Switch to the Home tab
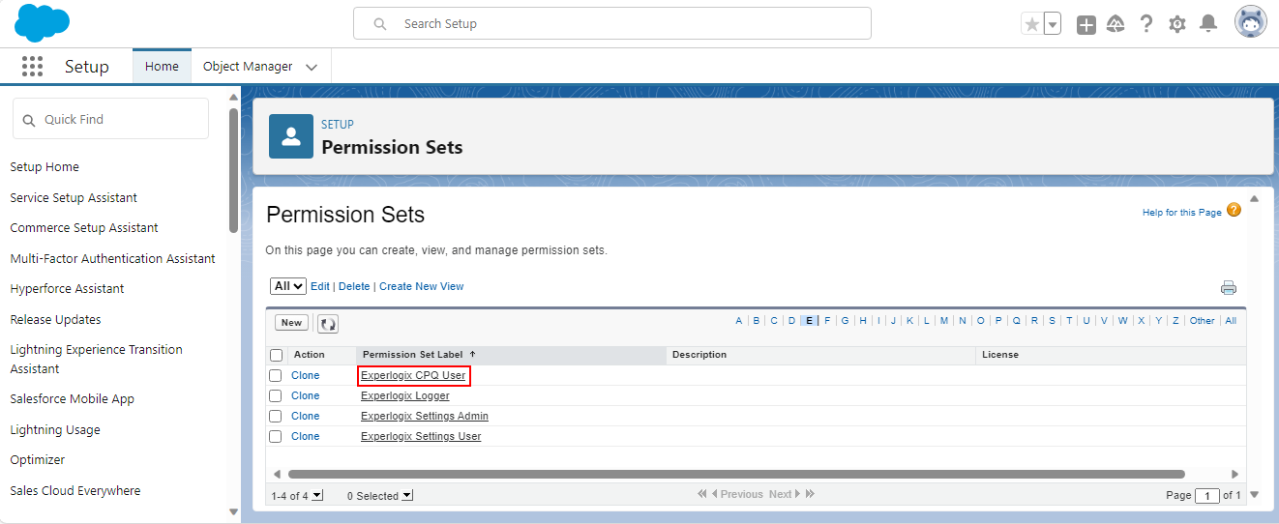The width and height of the screenshot is (1279, 524). coord(162,67)
